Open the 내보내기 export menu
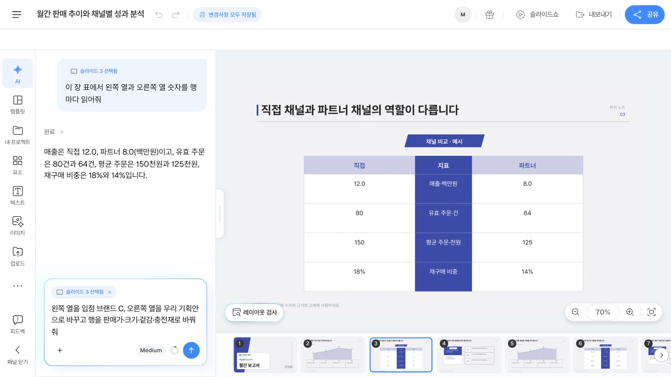This screenshot has height=377, width=671. pos(594,15)
